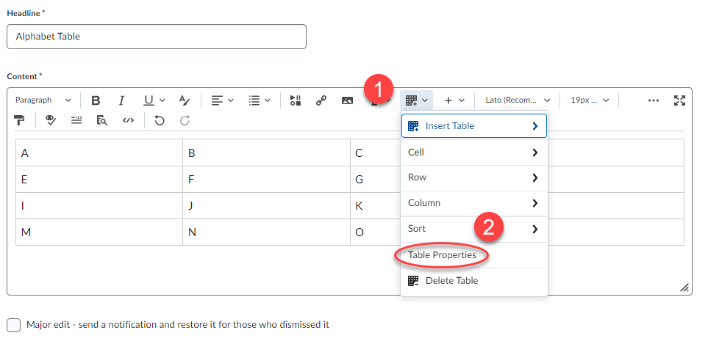Click the Insert Image icon
This screenshot has width=708, height=341.
[x=347, y=100]
